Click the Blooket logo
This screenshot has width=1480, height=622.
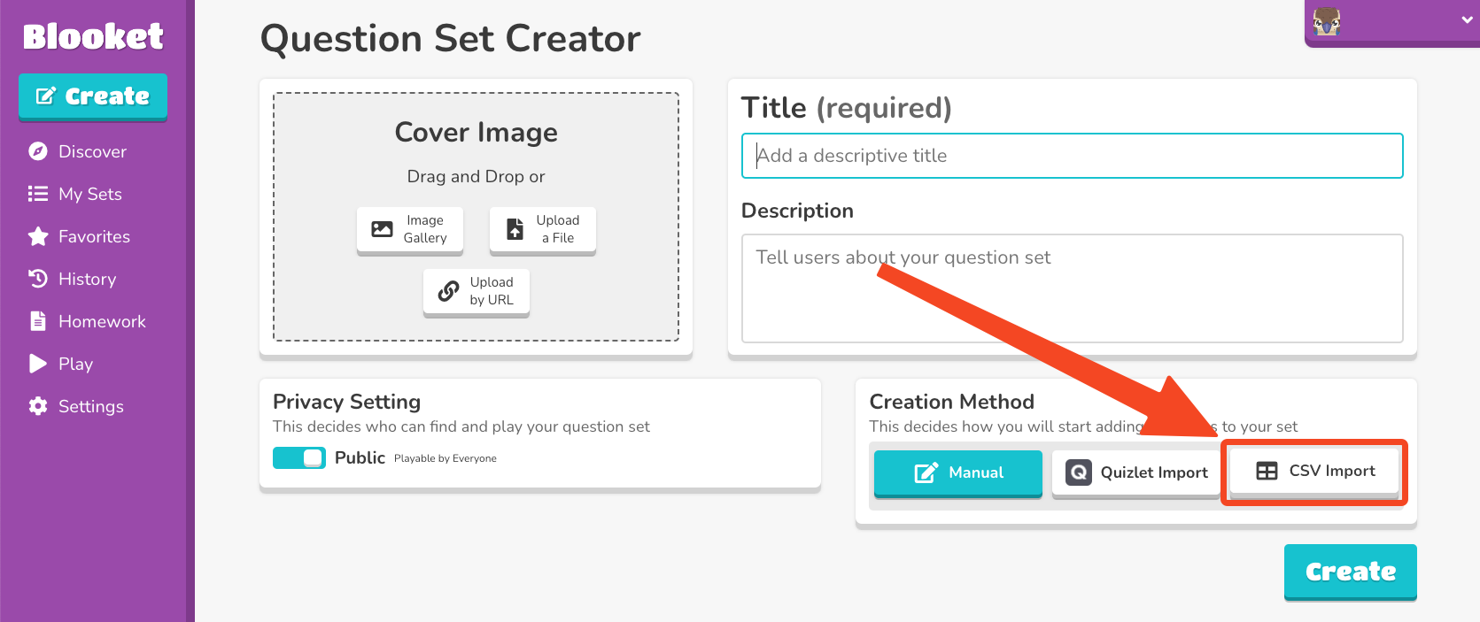click(93, 36)
